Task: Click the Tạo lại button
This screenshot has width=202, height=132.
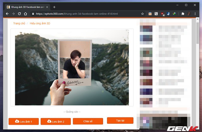Action: point(120,121)
